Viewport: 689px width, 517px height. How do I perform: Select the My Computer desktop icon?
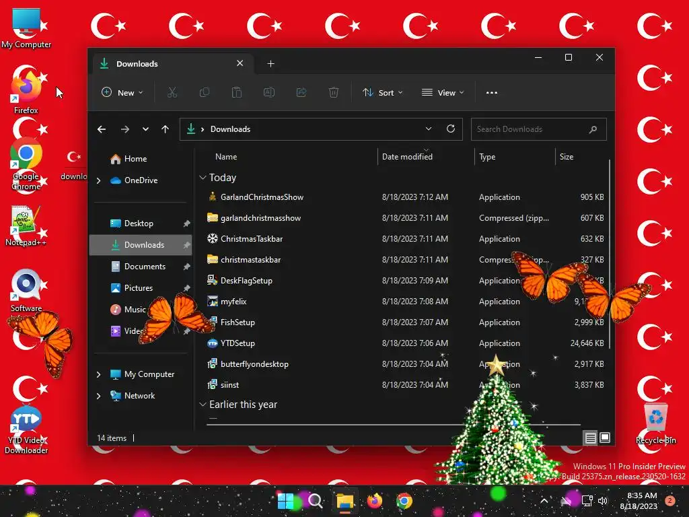[x=26, y=28]
